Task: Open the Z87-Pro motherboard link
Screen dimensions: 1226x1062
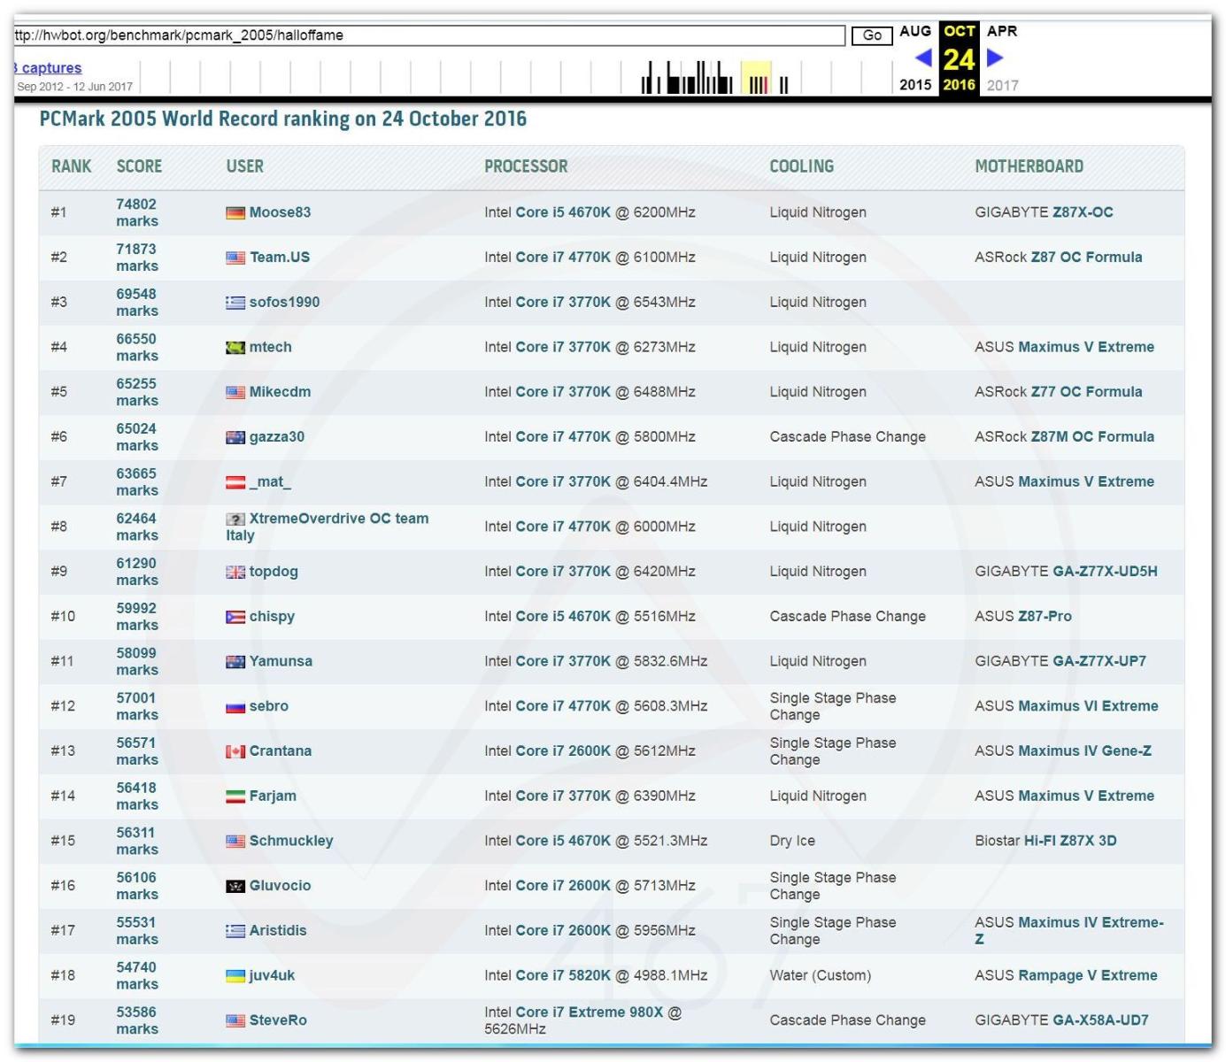Action: tap(1045, 617)
